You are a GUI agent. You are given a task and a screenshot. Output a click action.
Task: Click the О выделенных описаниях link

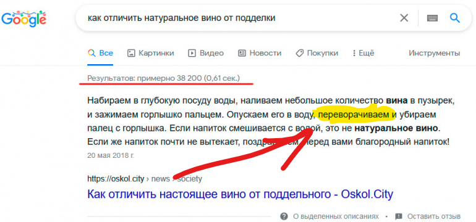tap(336, 216)
